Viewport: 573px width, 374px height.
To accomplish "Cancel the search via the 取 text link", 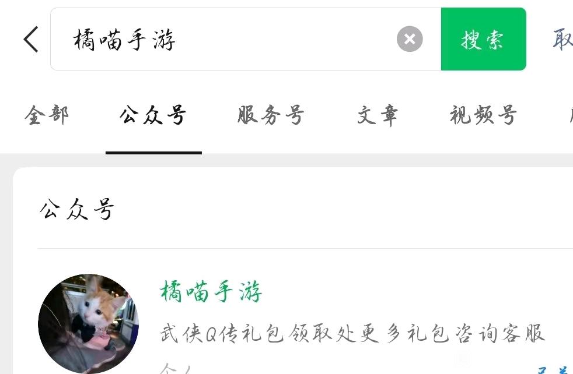I will [x=562, y=39].
